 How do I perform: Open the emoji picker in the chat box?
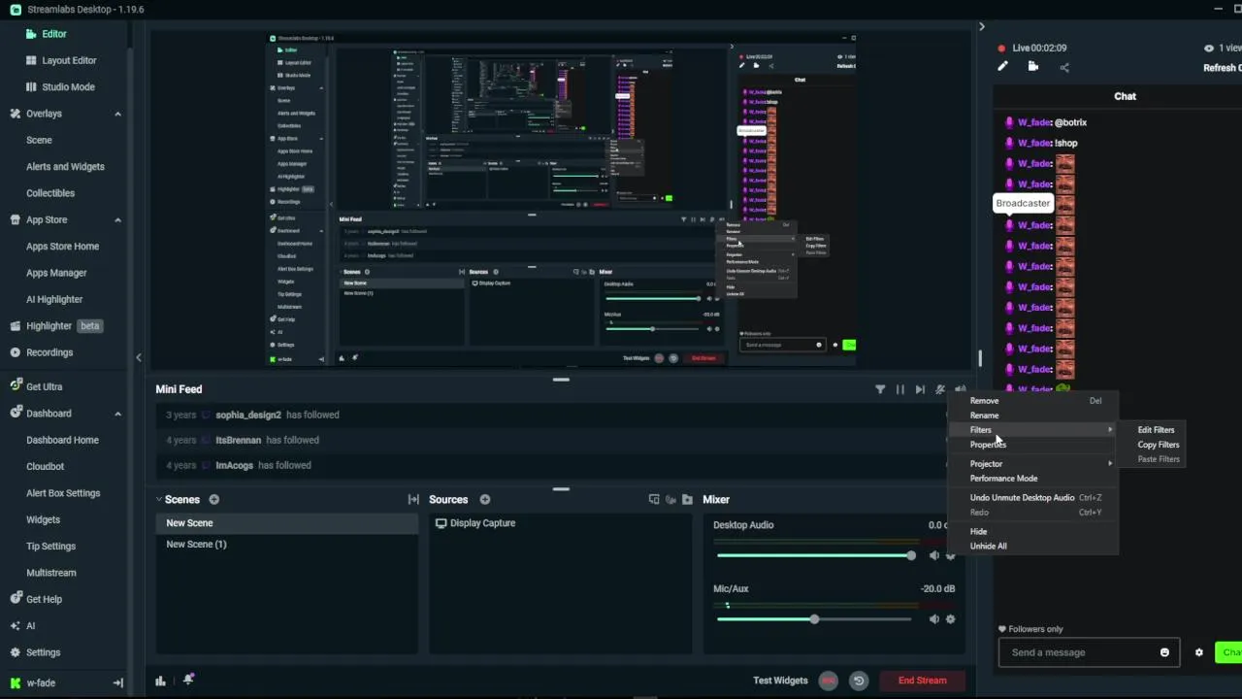click(x=1164, y=652)
